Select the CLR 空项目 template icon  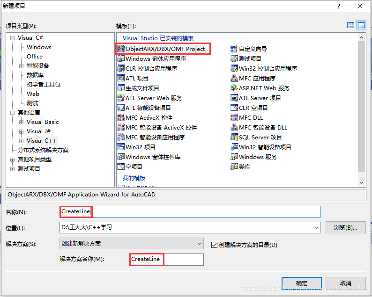pyautogui.click(x=234, y=108)
